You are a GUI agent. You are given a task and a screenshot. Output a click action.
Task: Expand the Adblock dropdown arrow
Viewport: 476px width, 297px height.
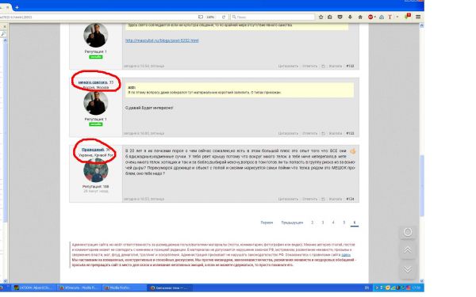point(375,17)
